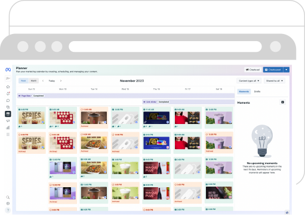Open Monday's first red stamp cards post
This screenshot has width=305, height=220.
[63, 117]
